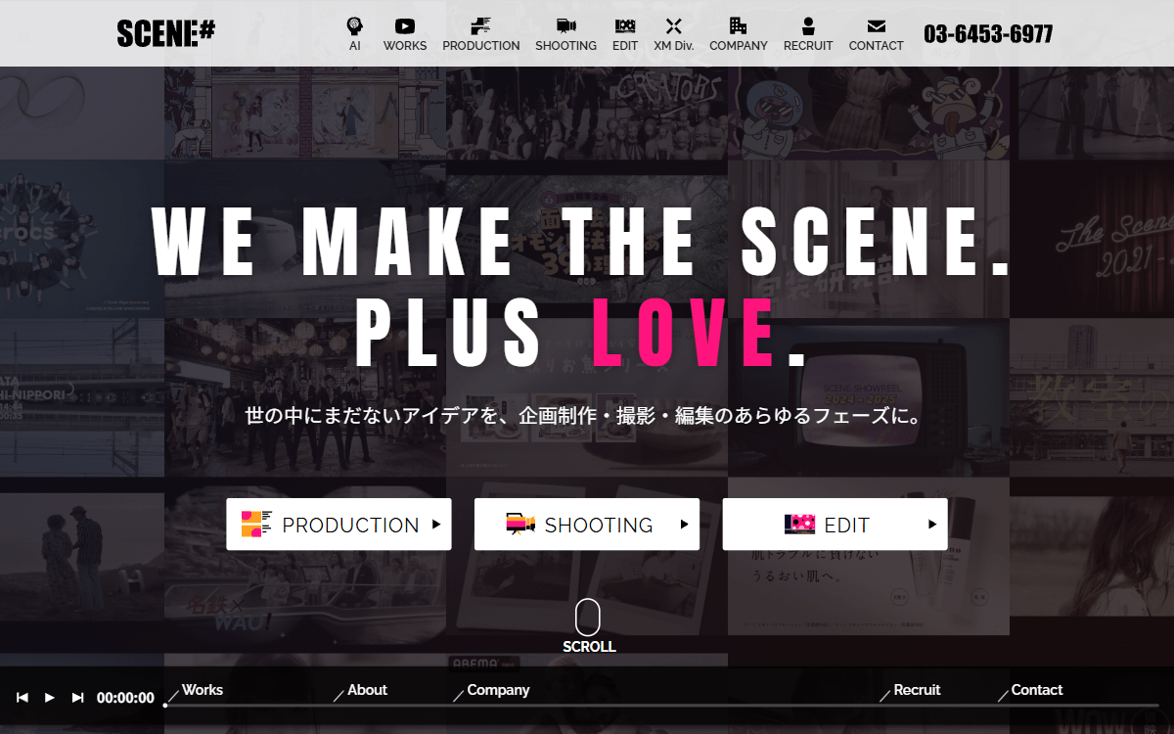Click the timeline playhead dot

pos(165,706)
